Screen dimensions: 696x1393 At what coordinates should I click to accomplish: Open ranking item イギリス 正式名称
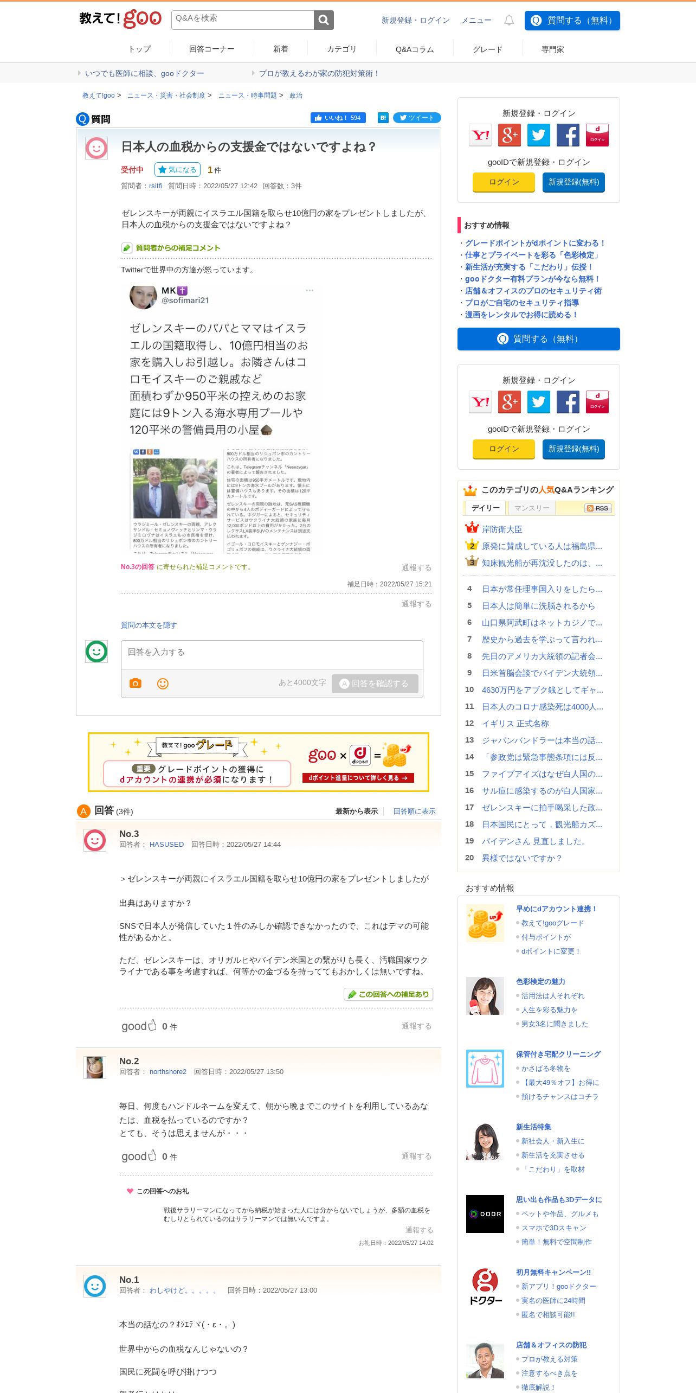point(515,723)
